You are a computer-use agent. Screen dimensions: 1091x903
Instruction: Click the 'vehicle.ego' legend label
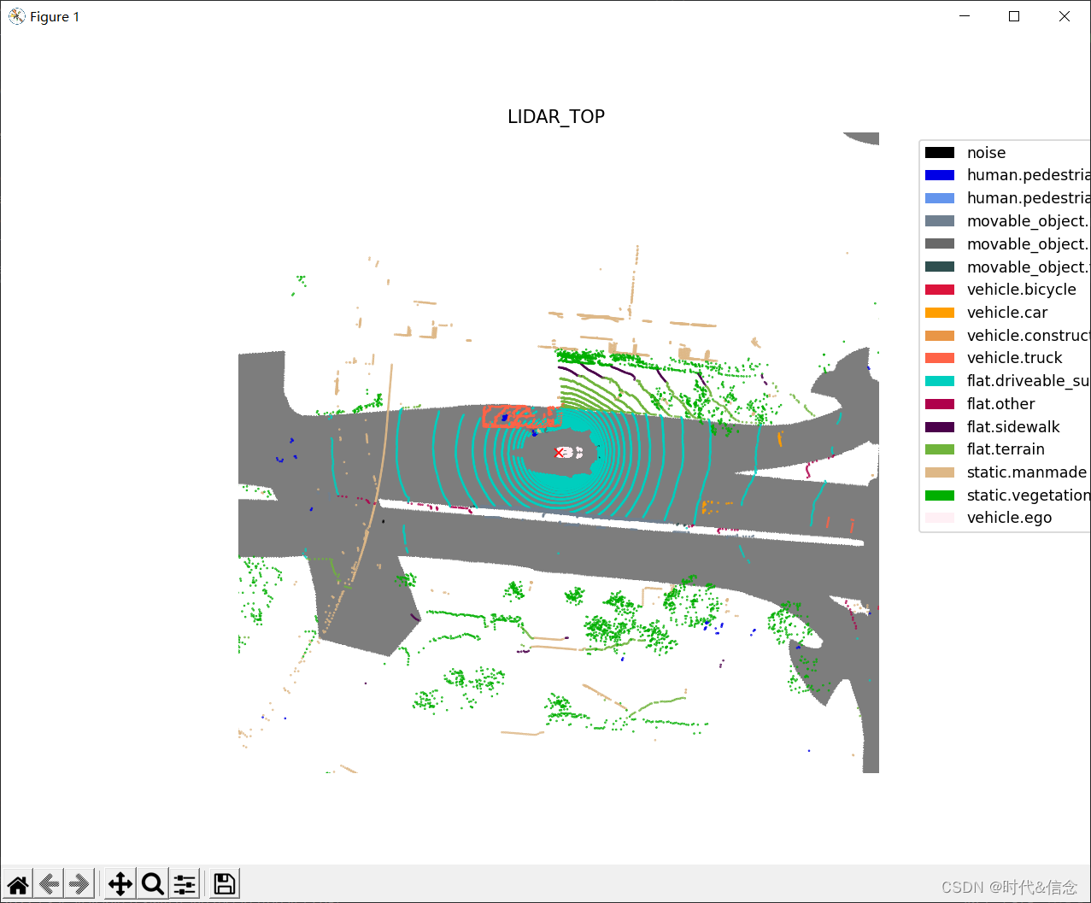point(1009,518)
